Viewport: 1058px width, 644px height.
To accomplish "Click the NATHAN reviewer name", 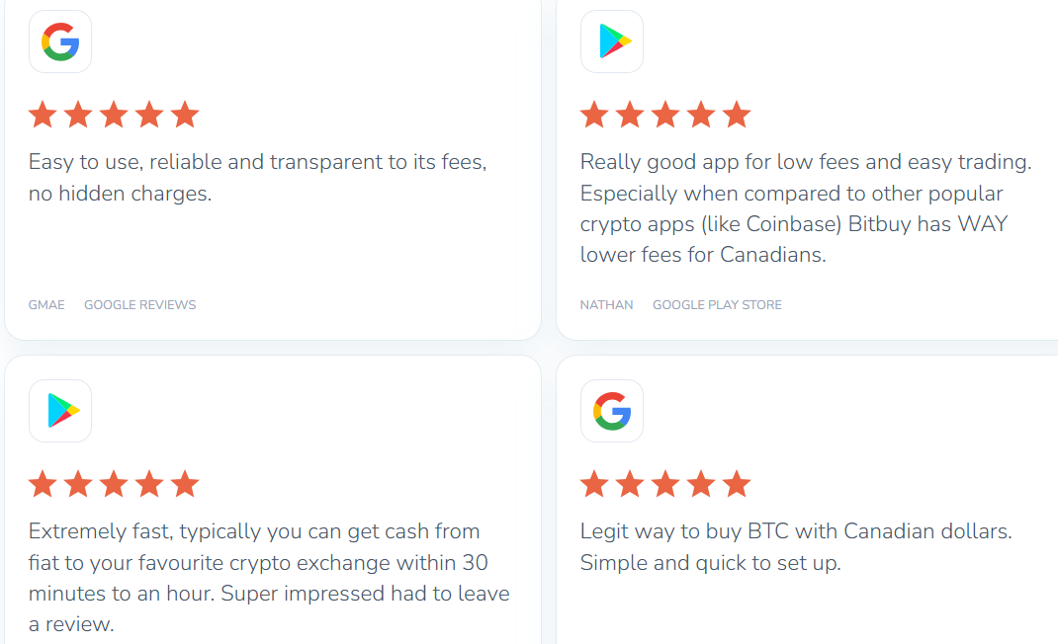I will [x=606, y=305].
